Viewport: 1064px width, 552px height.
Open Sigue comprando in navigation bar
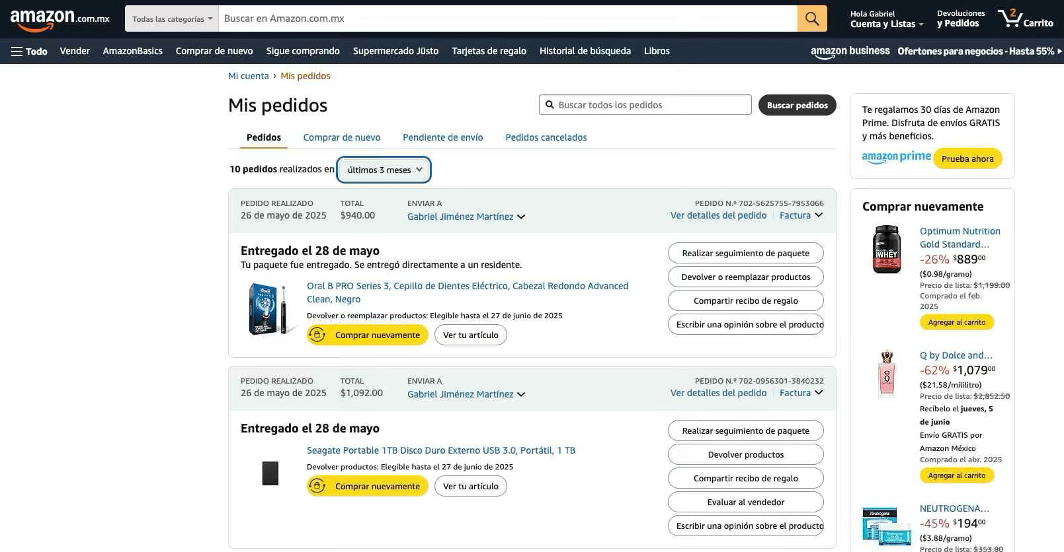pos(303,51)
